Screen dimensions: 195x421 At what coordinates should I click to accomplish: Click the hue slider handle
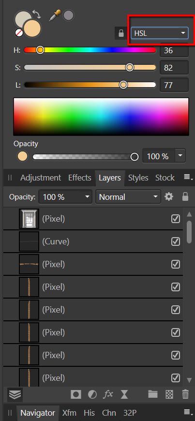point(40,50)
